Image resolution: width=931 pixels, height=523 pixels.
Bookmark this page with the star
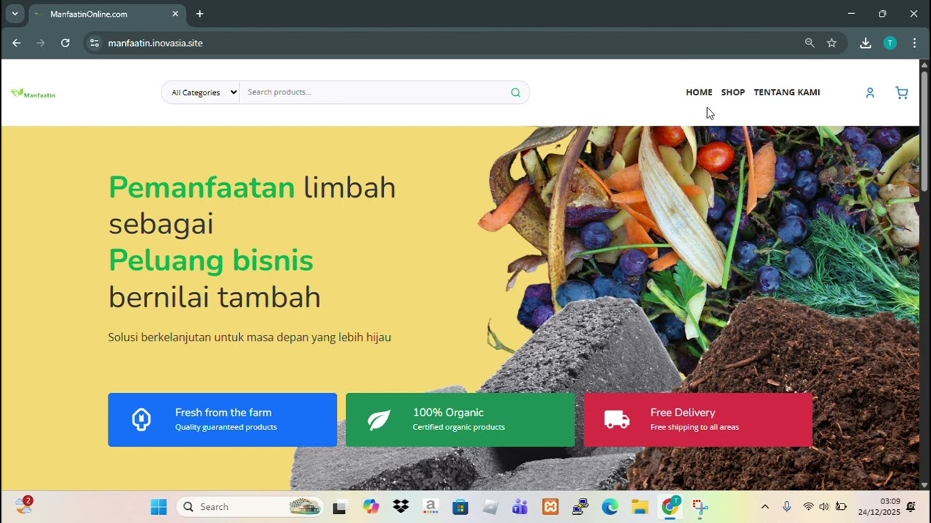831,43
